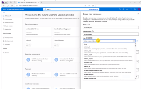Select hub adrama_ai
Viewport: 144px width, 96px height.
tap(109, 48)
